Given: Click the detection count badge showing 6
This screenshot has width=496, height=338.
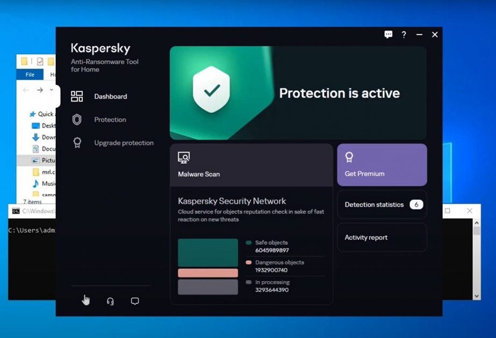Looking at the screenshot, I should 416,204.
